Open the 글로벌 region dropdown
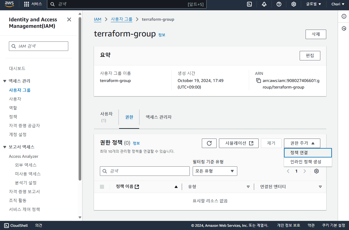The width and height of the screenshot is (349, 230). click(314, 4)
